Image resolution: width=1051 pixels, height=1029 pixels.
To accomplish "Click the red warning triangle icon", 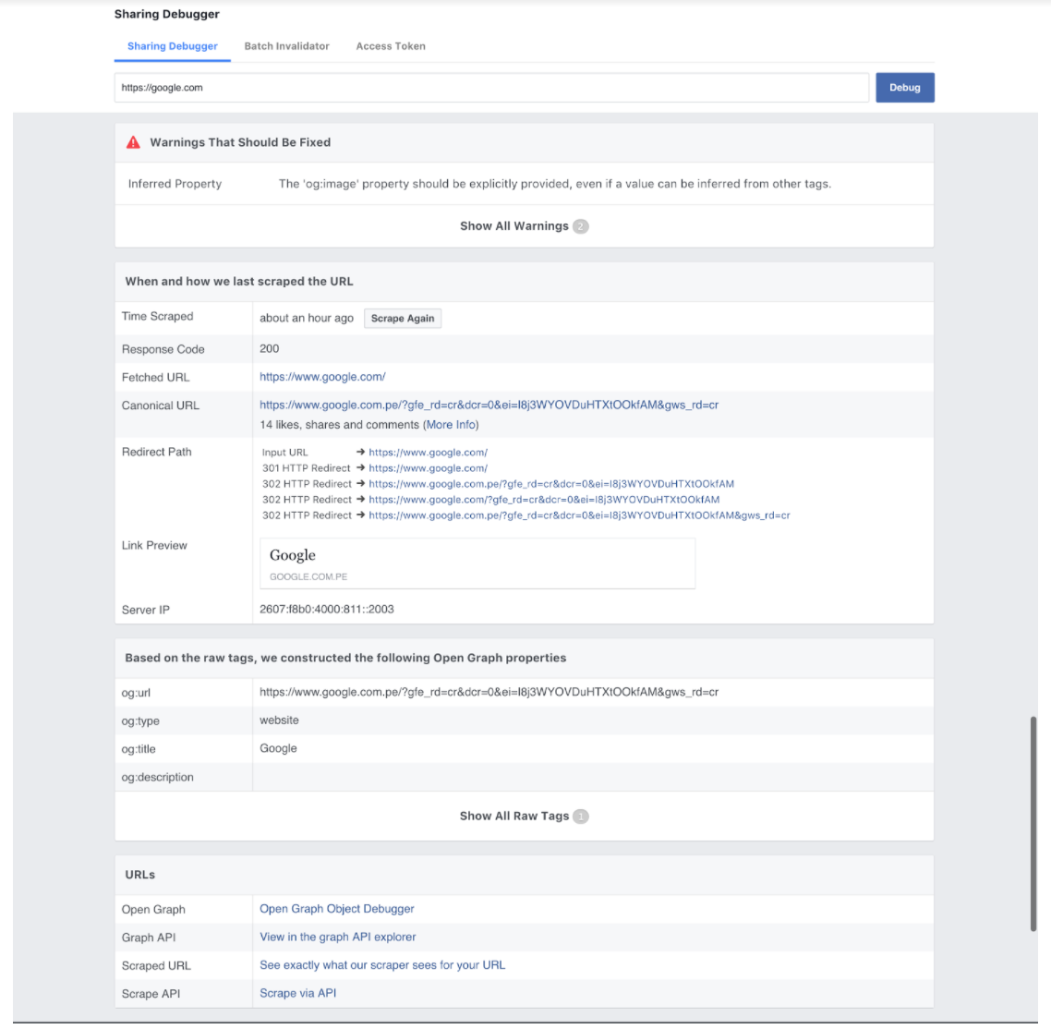I will (133, 142).
